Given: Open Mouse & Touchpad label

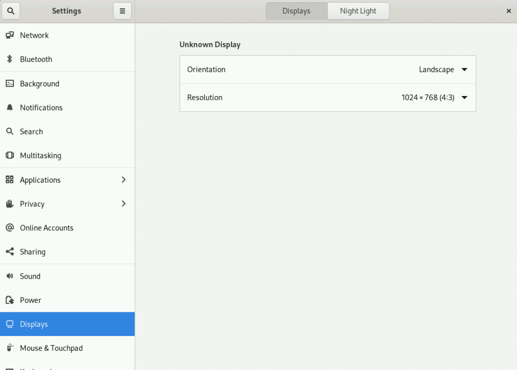Looking at the screenshot, I should click(51, 348).
